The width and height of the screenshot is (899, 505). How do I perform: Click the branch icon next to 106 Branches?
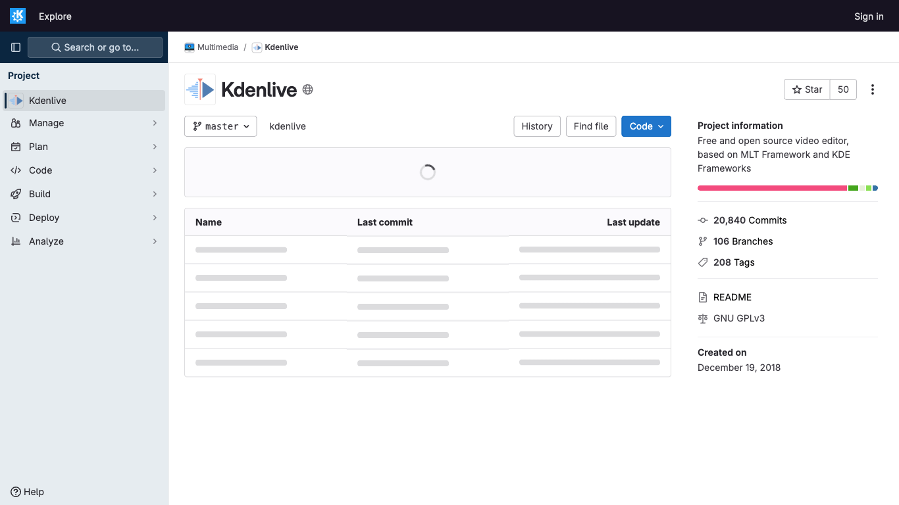click(x=703, y=241)
